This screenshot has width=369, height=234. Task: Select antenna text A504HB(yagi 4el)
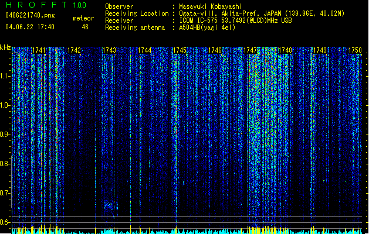point(207,27)
